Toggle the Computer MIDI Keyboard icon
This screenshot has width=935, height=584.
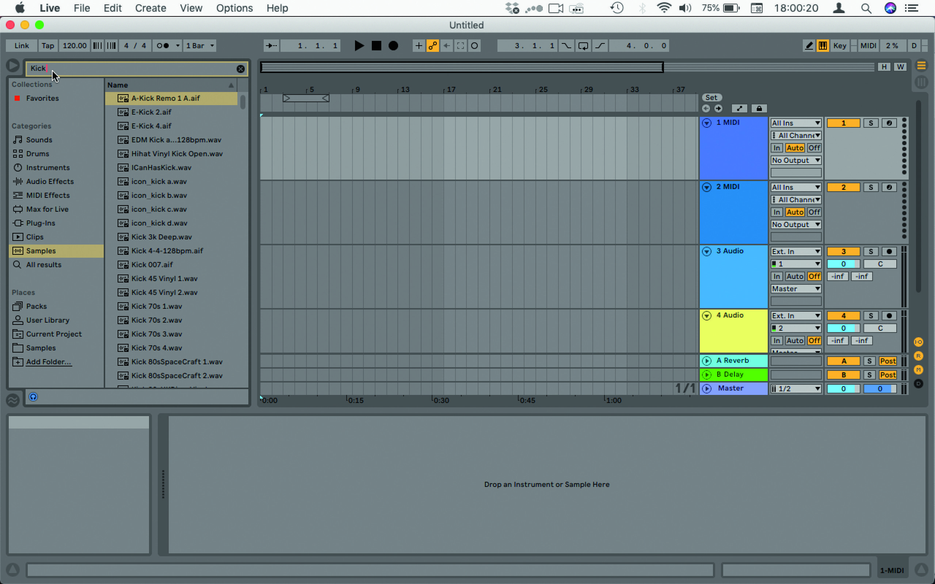(823, 46)
